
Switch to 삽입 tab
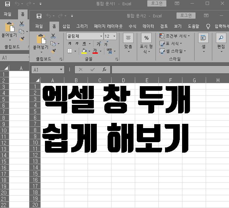tap(66, 26)
